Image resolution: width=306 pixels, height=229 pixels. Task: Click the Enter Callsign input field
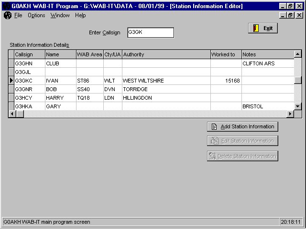(151, 32)
